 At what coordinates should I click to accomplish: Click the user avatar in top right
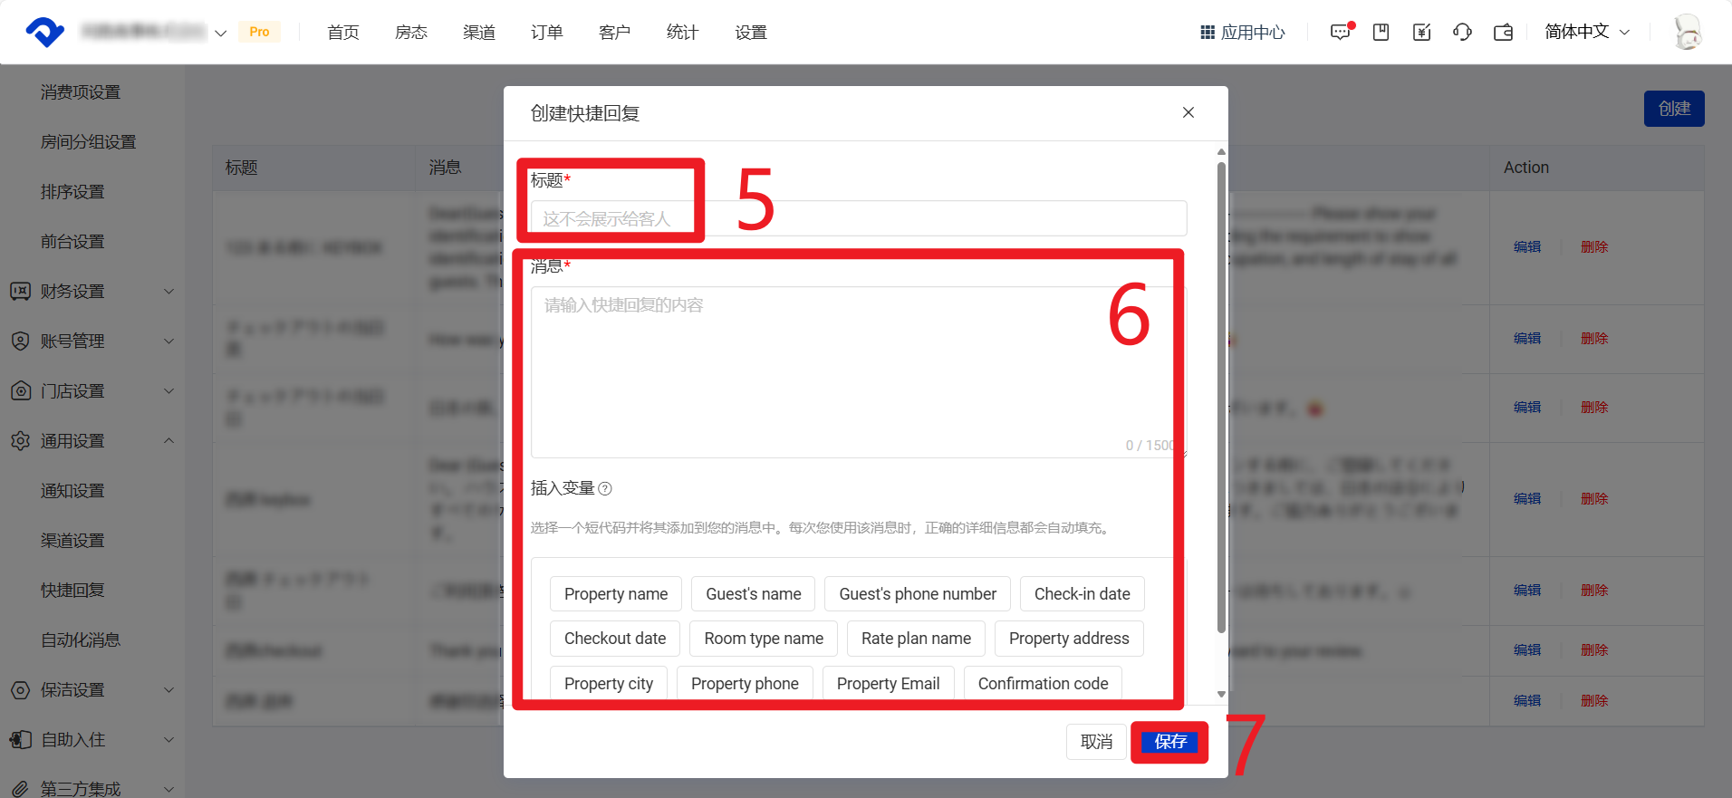[1686, 33]
